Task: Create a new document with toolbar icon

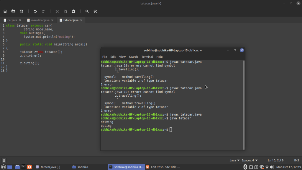Action: (x=5, y=11)
